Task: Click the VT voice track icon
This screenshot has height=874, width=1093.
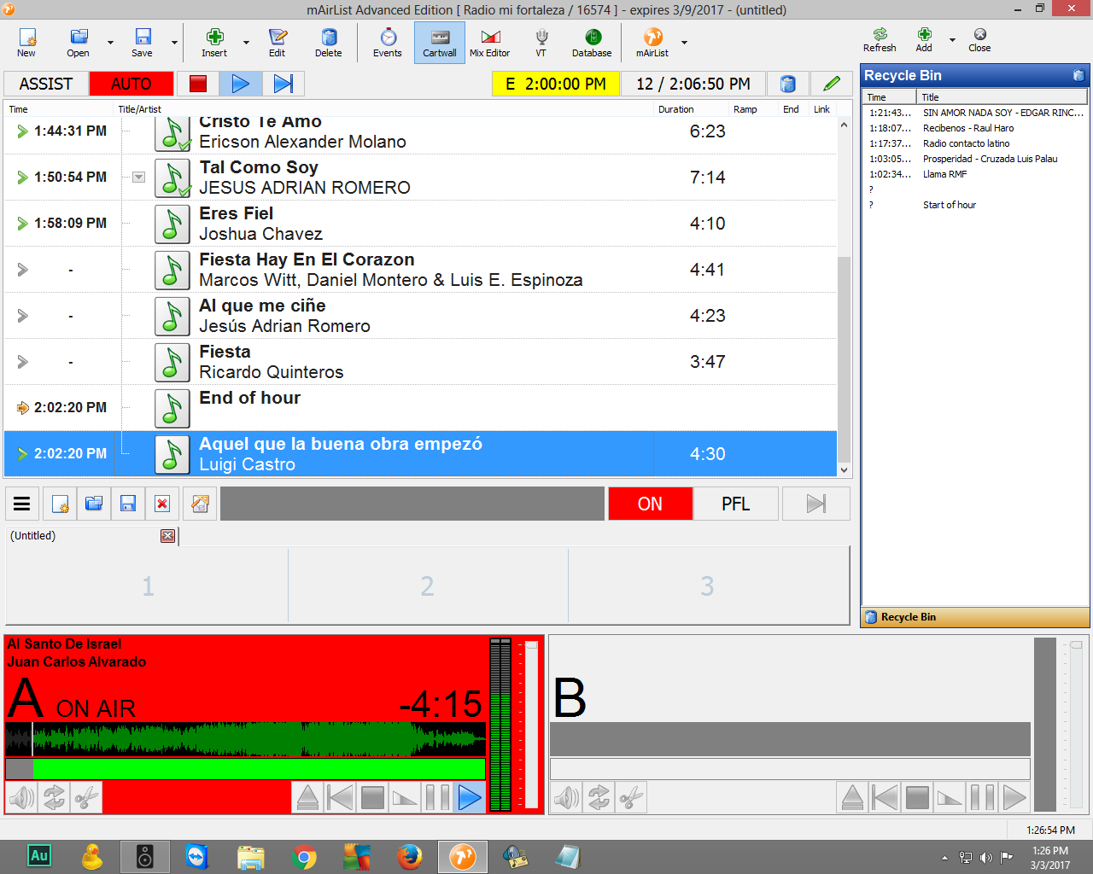Action: (541, 42)
